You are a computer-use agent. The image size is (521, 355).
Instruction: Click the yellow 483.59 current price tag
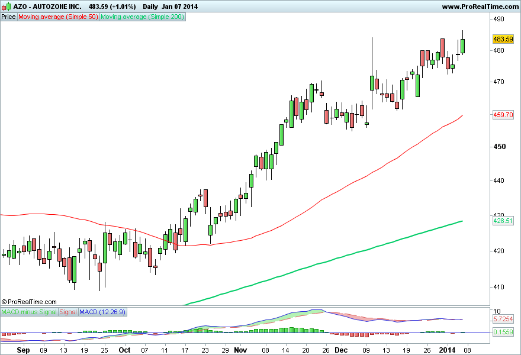503,39
